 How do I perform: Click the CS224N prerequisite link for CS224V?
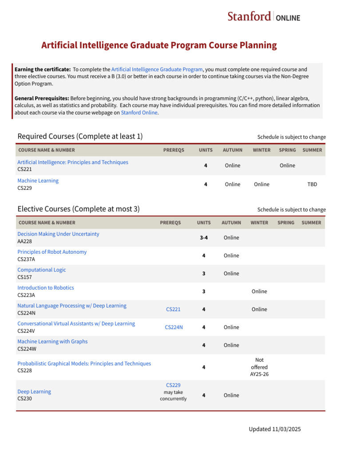[174, 327]
